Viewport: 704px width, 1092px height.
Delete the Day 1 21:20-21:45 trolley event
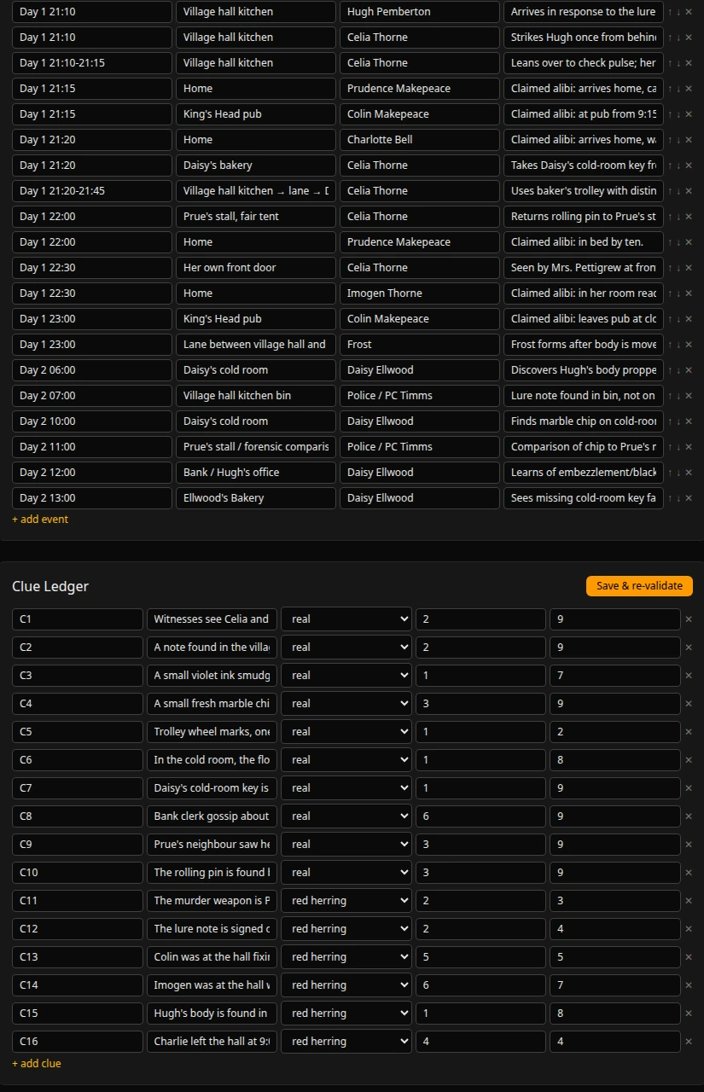click(x=689, y=191)
